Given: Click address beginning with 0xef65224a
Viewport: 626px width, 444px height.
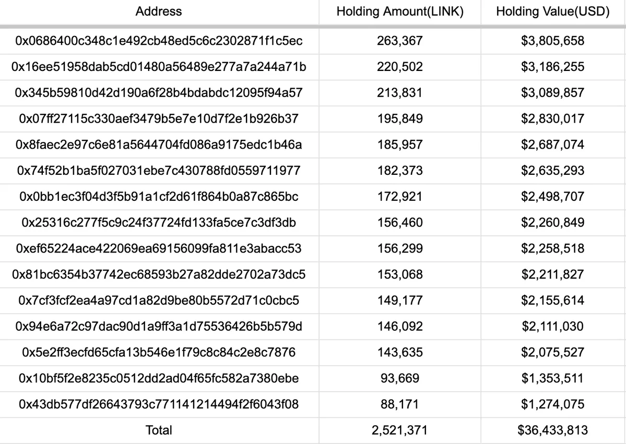Looking at the screenshot, I should (x=159, y=248).
